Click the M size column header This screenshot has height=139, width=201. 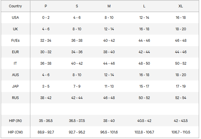click(108, 6)
